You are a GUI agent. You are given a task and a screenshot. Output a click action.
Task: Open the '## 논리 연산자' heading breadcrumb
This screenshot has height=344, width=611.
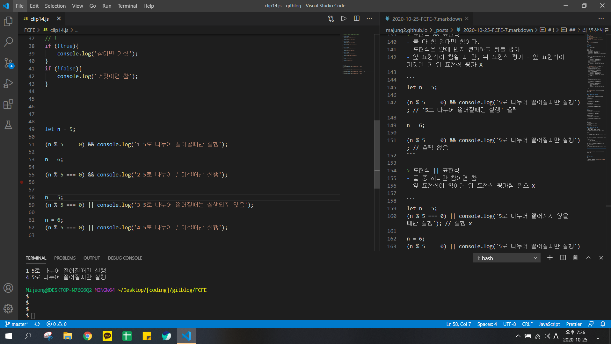(x=585, y=30)
